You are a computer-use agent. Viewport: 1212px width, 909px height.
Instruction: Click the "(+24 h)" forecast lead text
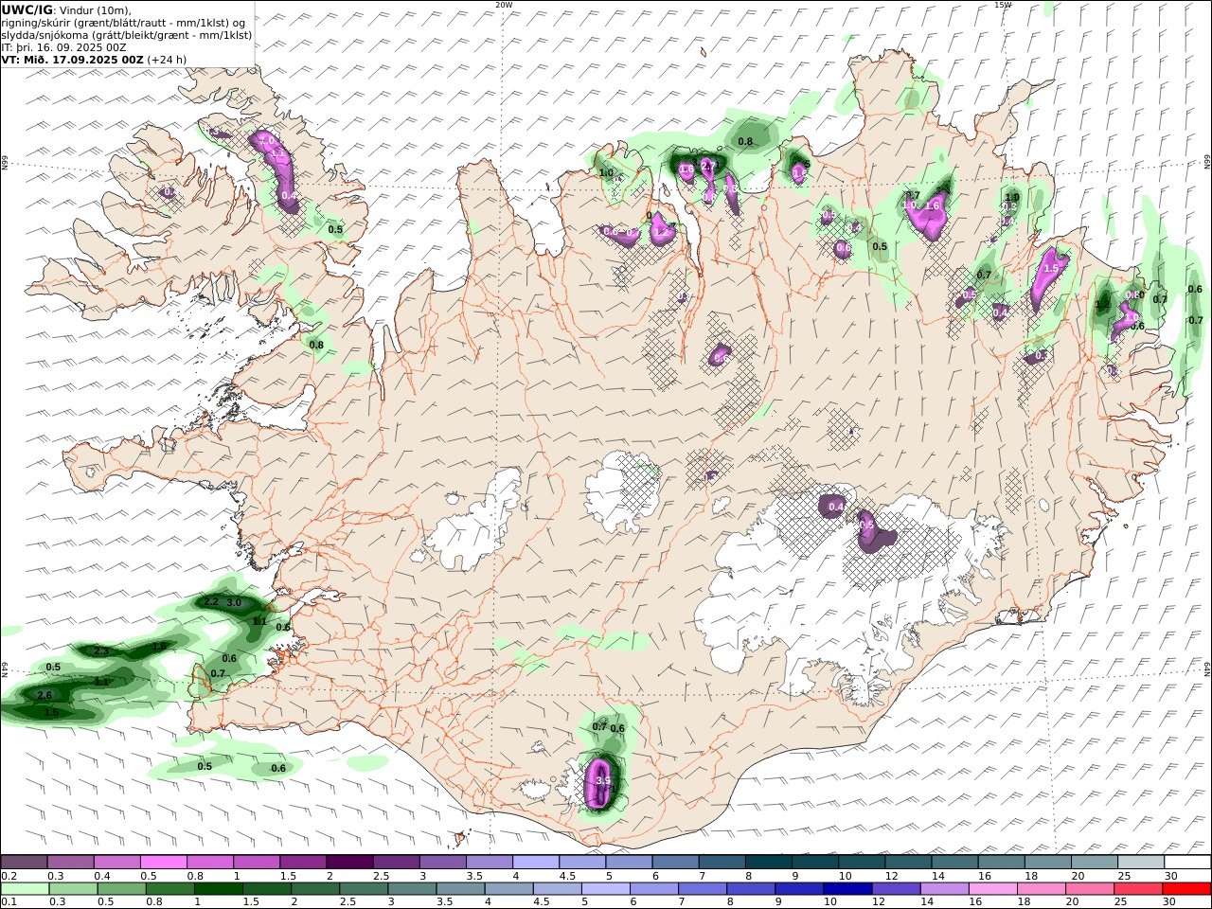(x=168, y=60)
